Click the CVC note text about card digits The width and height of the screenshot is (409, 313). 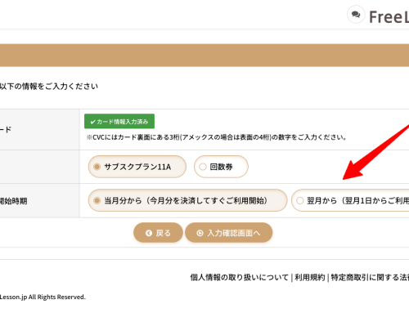[x=217, y=137]
